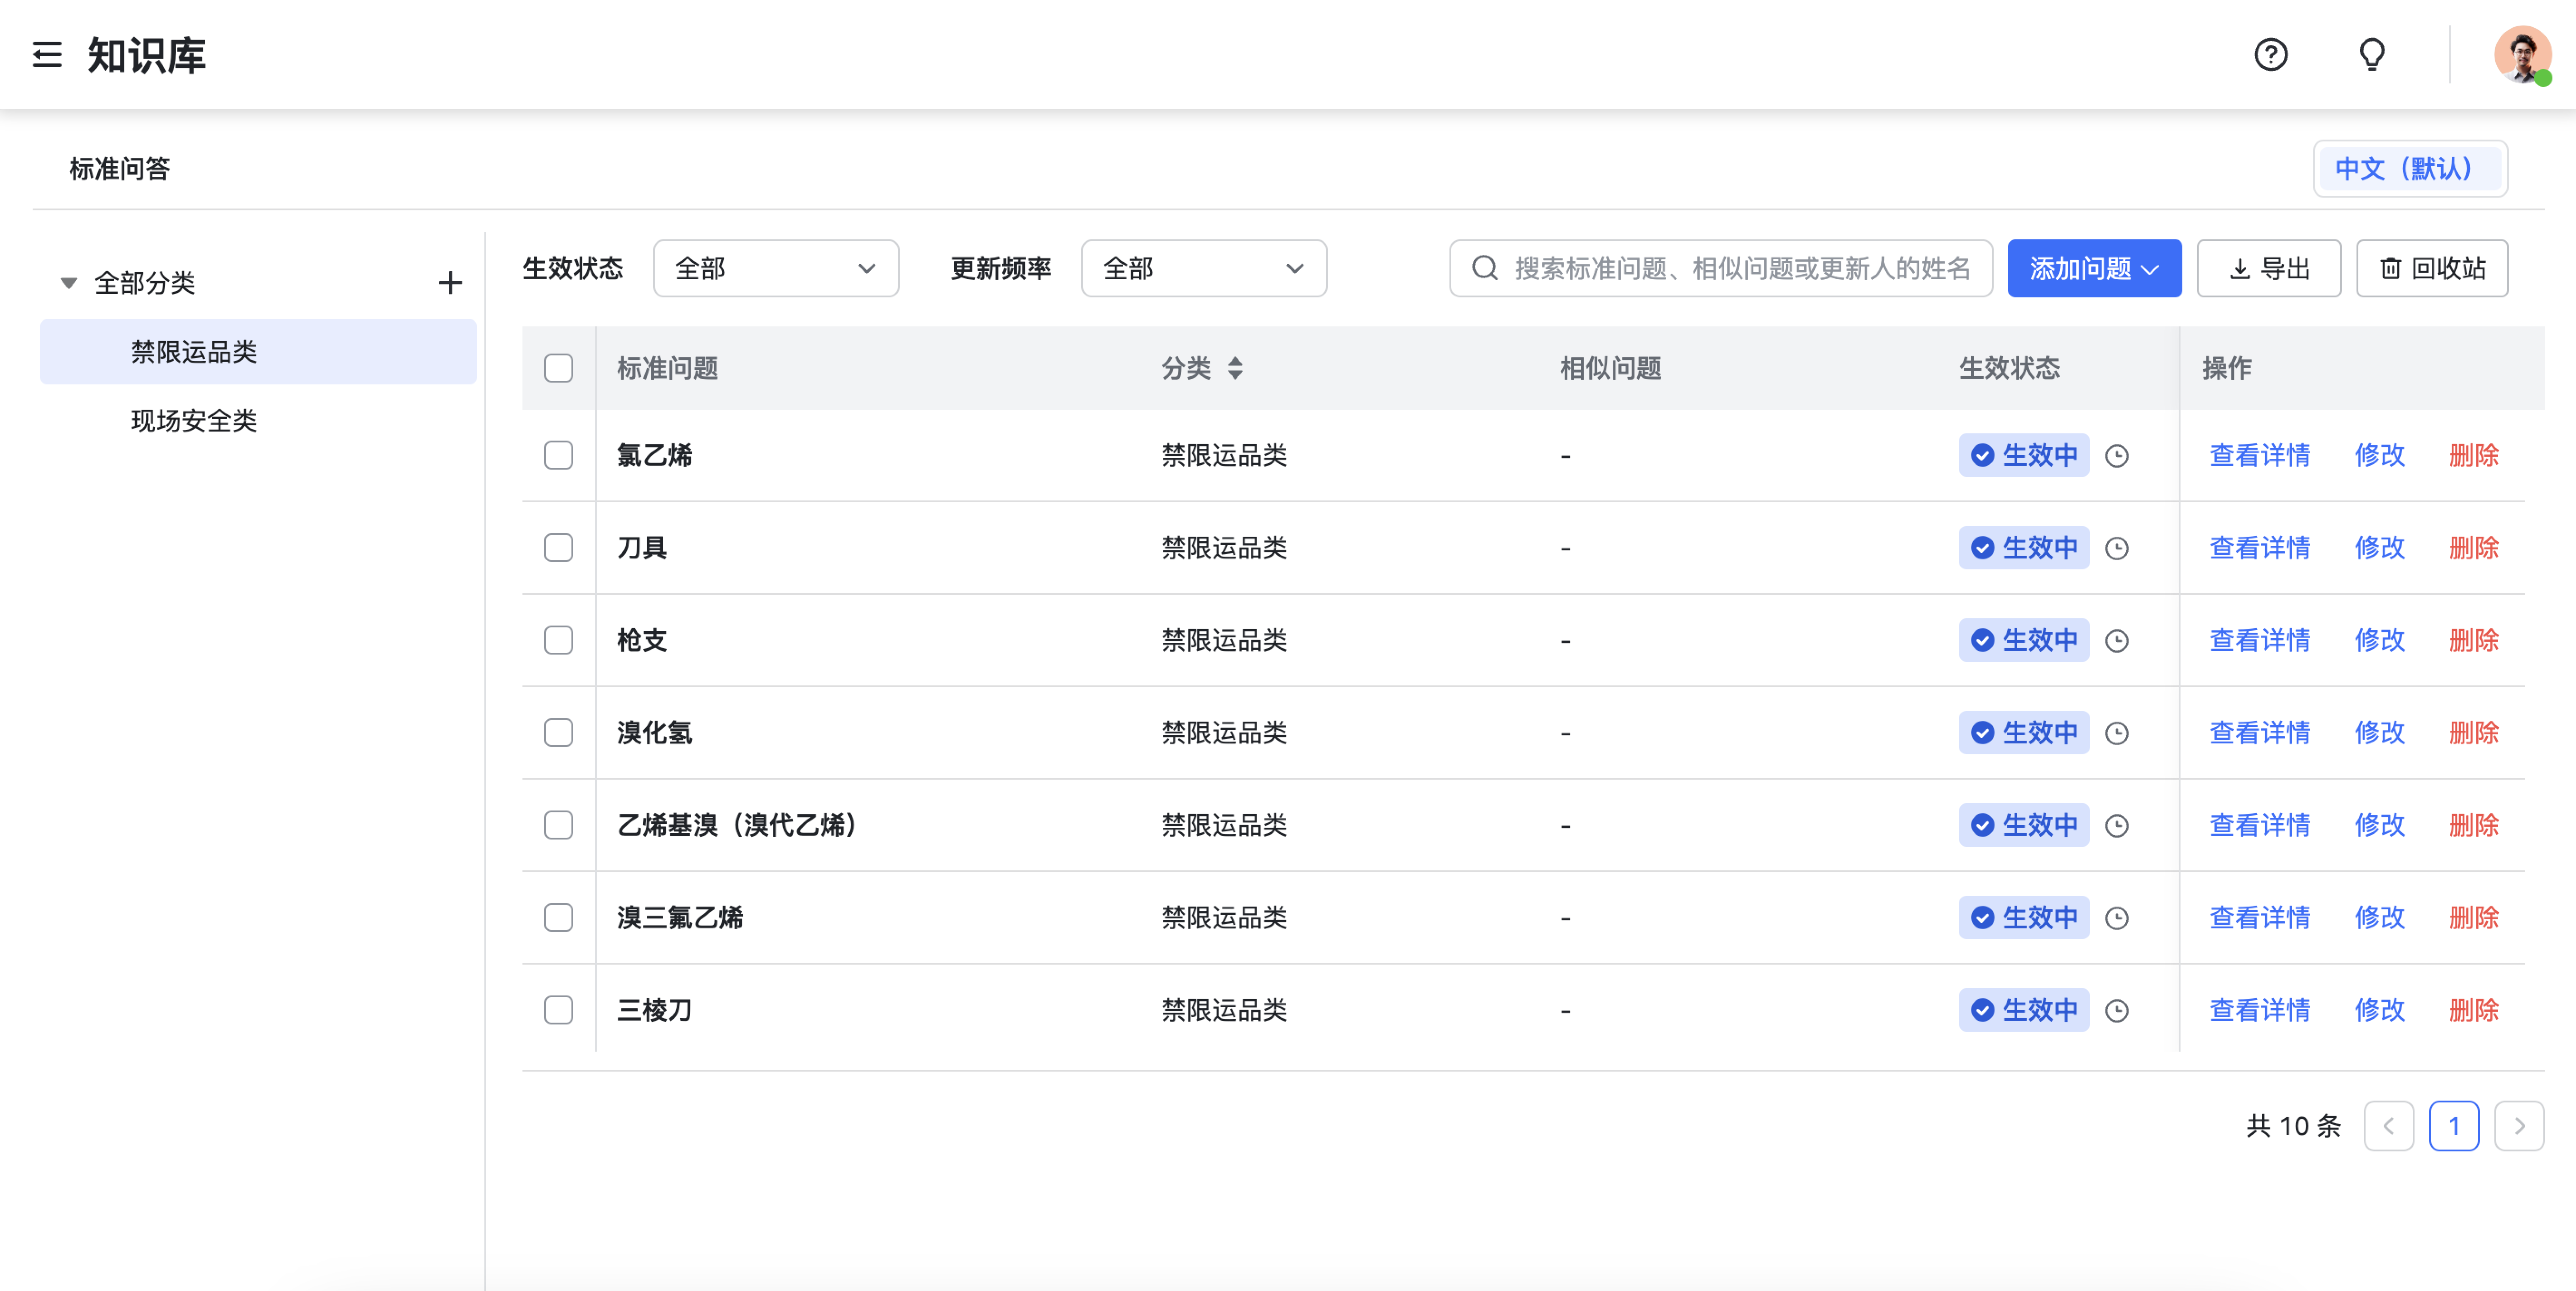Click the 共 10 条 total count
The height and width of the screenshot is (1291, 2576).
2294,1126
